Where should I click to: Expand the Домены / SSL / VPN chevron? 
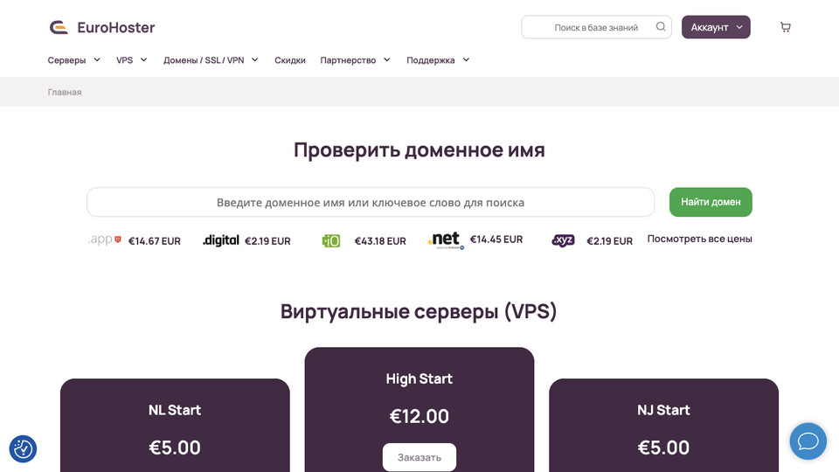pyautogui.click(x=254, y=60)
